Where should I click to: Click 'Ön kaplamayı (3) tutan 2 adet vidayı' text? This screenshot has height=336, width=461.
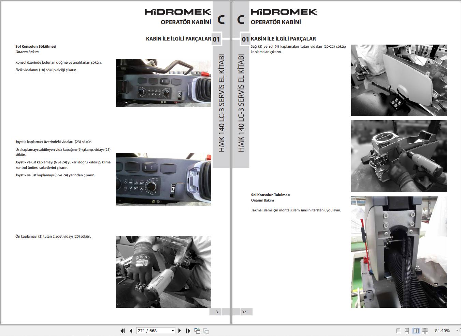coord(44,236)
